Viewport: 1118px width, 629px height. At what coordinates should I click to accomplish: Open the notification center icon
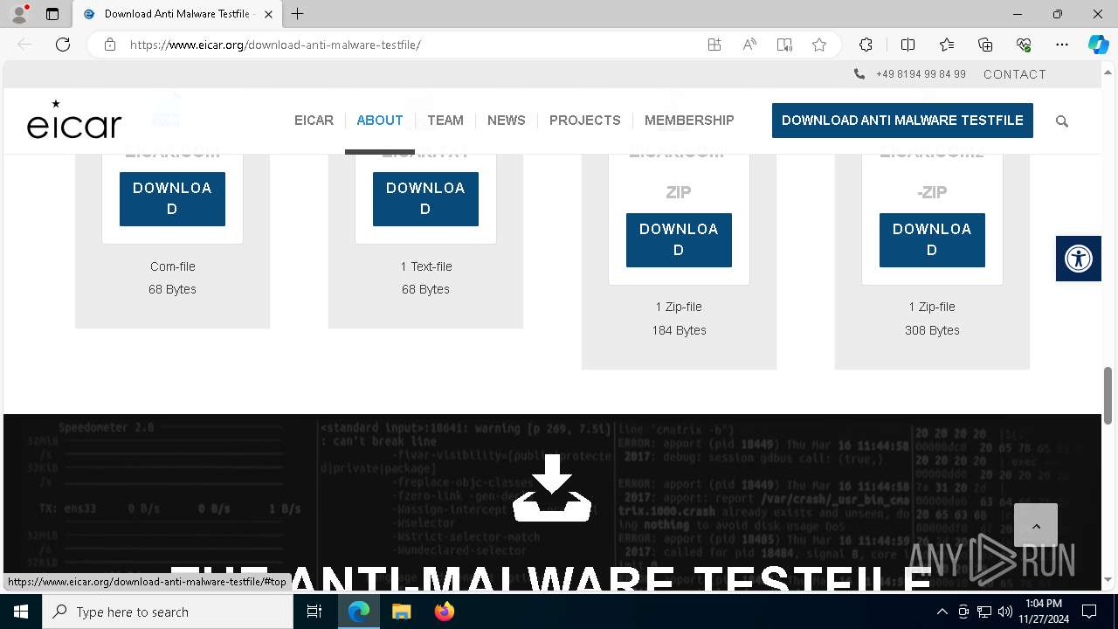pyautogui.click(x=1089, y=612)
